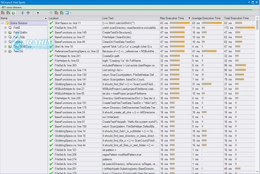Expand the Fake.Gallio project node
Viewport: 260px width, 174px height.
pos(6,33)
